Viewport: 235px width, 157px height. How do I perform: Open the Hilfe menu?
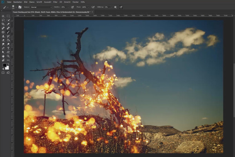click(83, 2)
